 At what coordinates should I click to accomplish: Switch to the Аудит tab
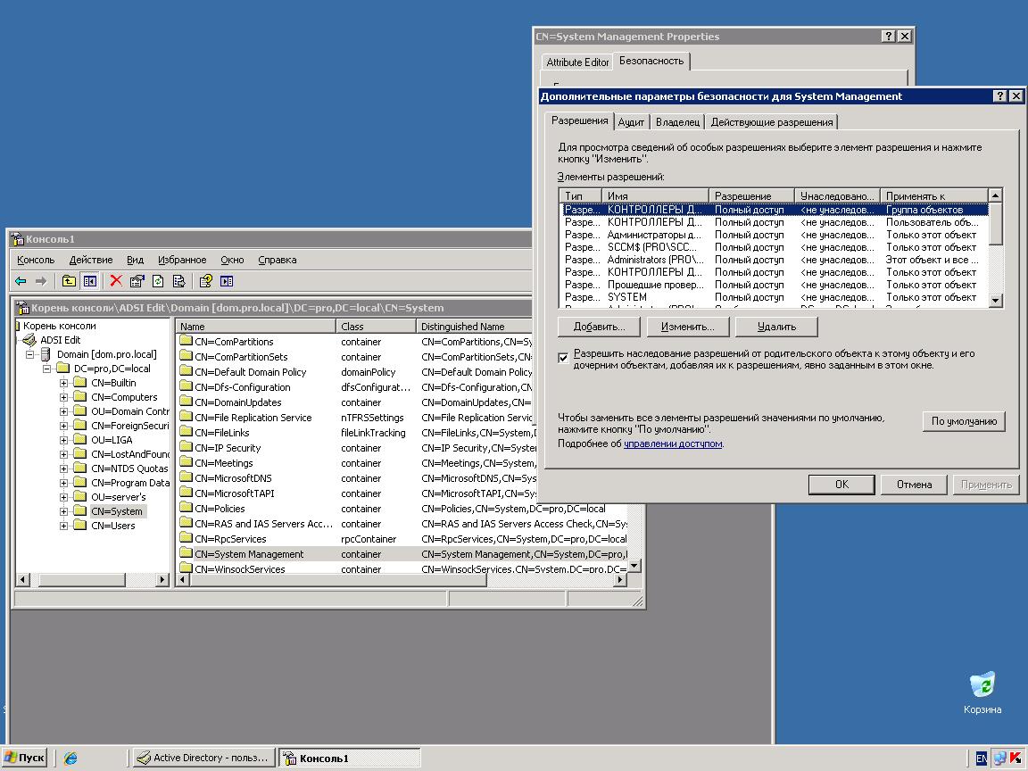coord(631,122)
